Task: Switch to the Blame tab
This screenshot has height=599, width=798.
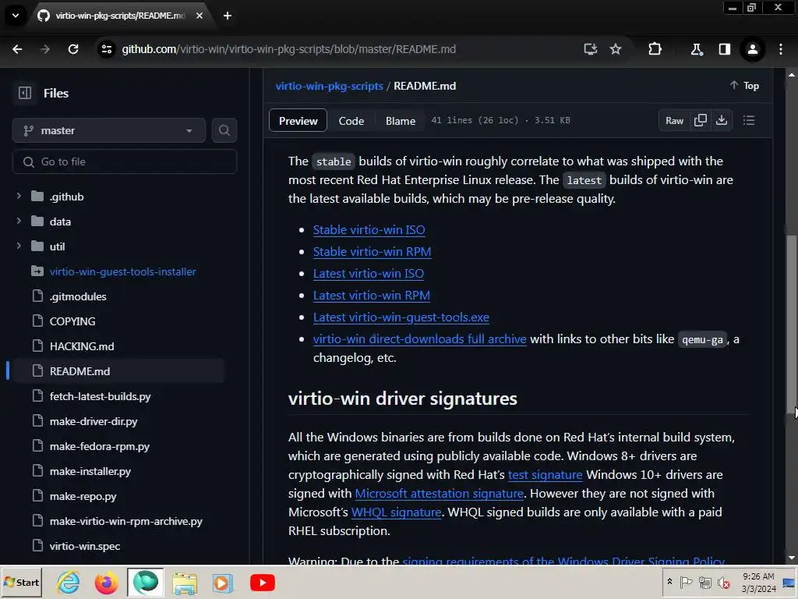Action: [x=401, y=121]
